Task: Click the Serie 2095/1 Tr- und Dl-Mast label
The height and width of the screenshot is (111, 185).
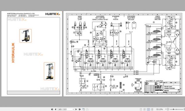Action: click(x=154, y=81)
